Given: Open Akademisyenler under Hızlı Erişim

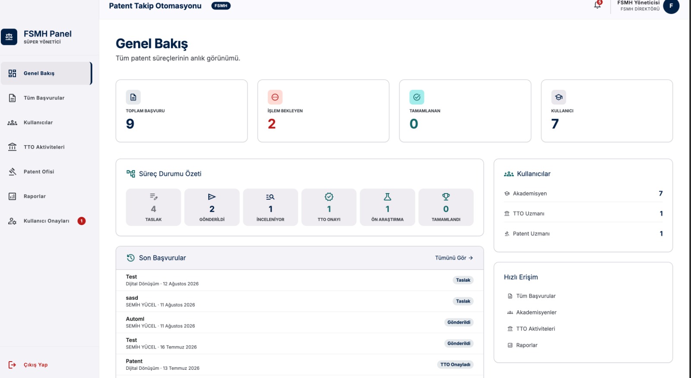Looking at the screenshot, I should (532, 313).
